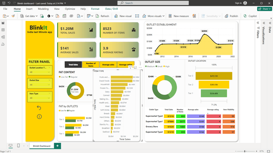Open the Item Type slicer dropdown
The width and height of the screenshot is (273, 153).
[x=40, y=98]
